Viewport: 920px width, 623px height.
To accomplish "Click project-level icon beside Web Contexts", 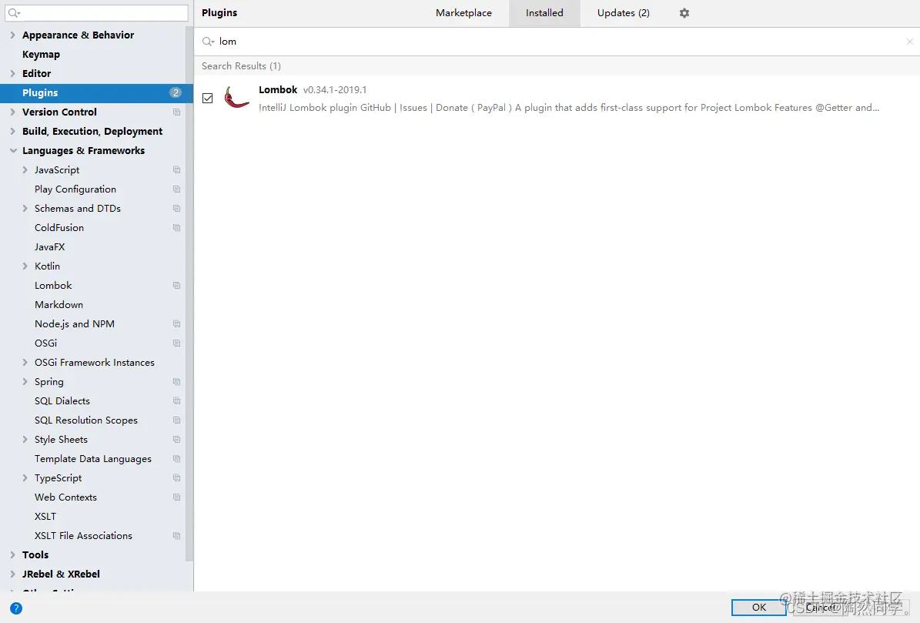I will point(176,497).
